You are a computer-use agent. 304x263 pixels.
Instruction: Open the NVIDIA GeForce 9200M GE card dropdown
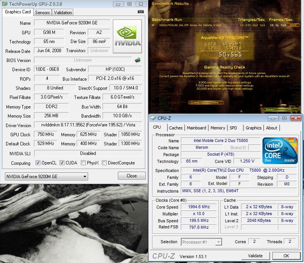click(x=46, y=176)
